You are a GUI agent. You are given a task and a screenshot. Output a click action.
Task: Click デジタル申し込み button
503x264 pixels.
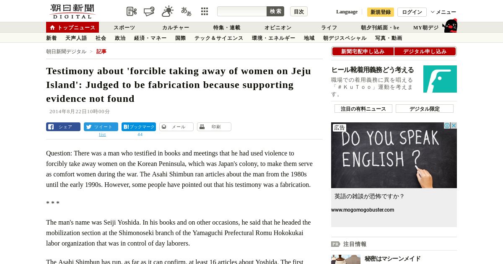(x=425, y=52)
